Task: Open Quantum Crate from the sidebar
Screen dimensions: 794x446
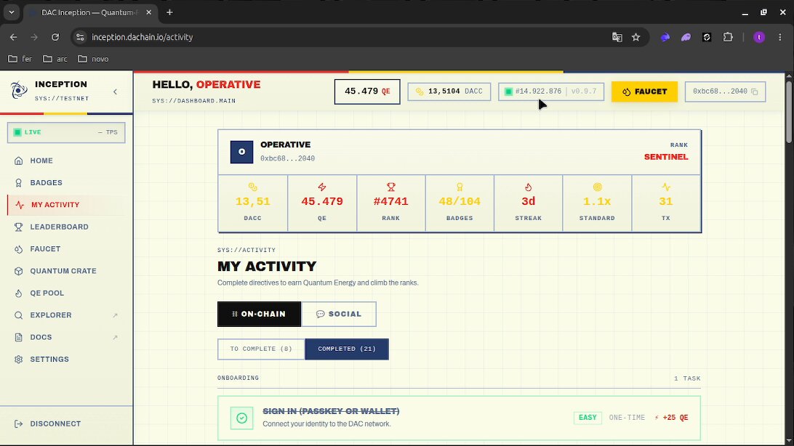Action: (x=66, y=271)
